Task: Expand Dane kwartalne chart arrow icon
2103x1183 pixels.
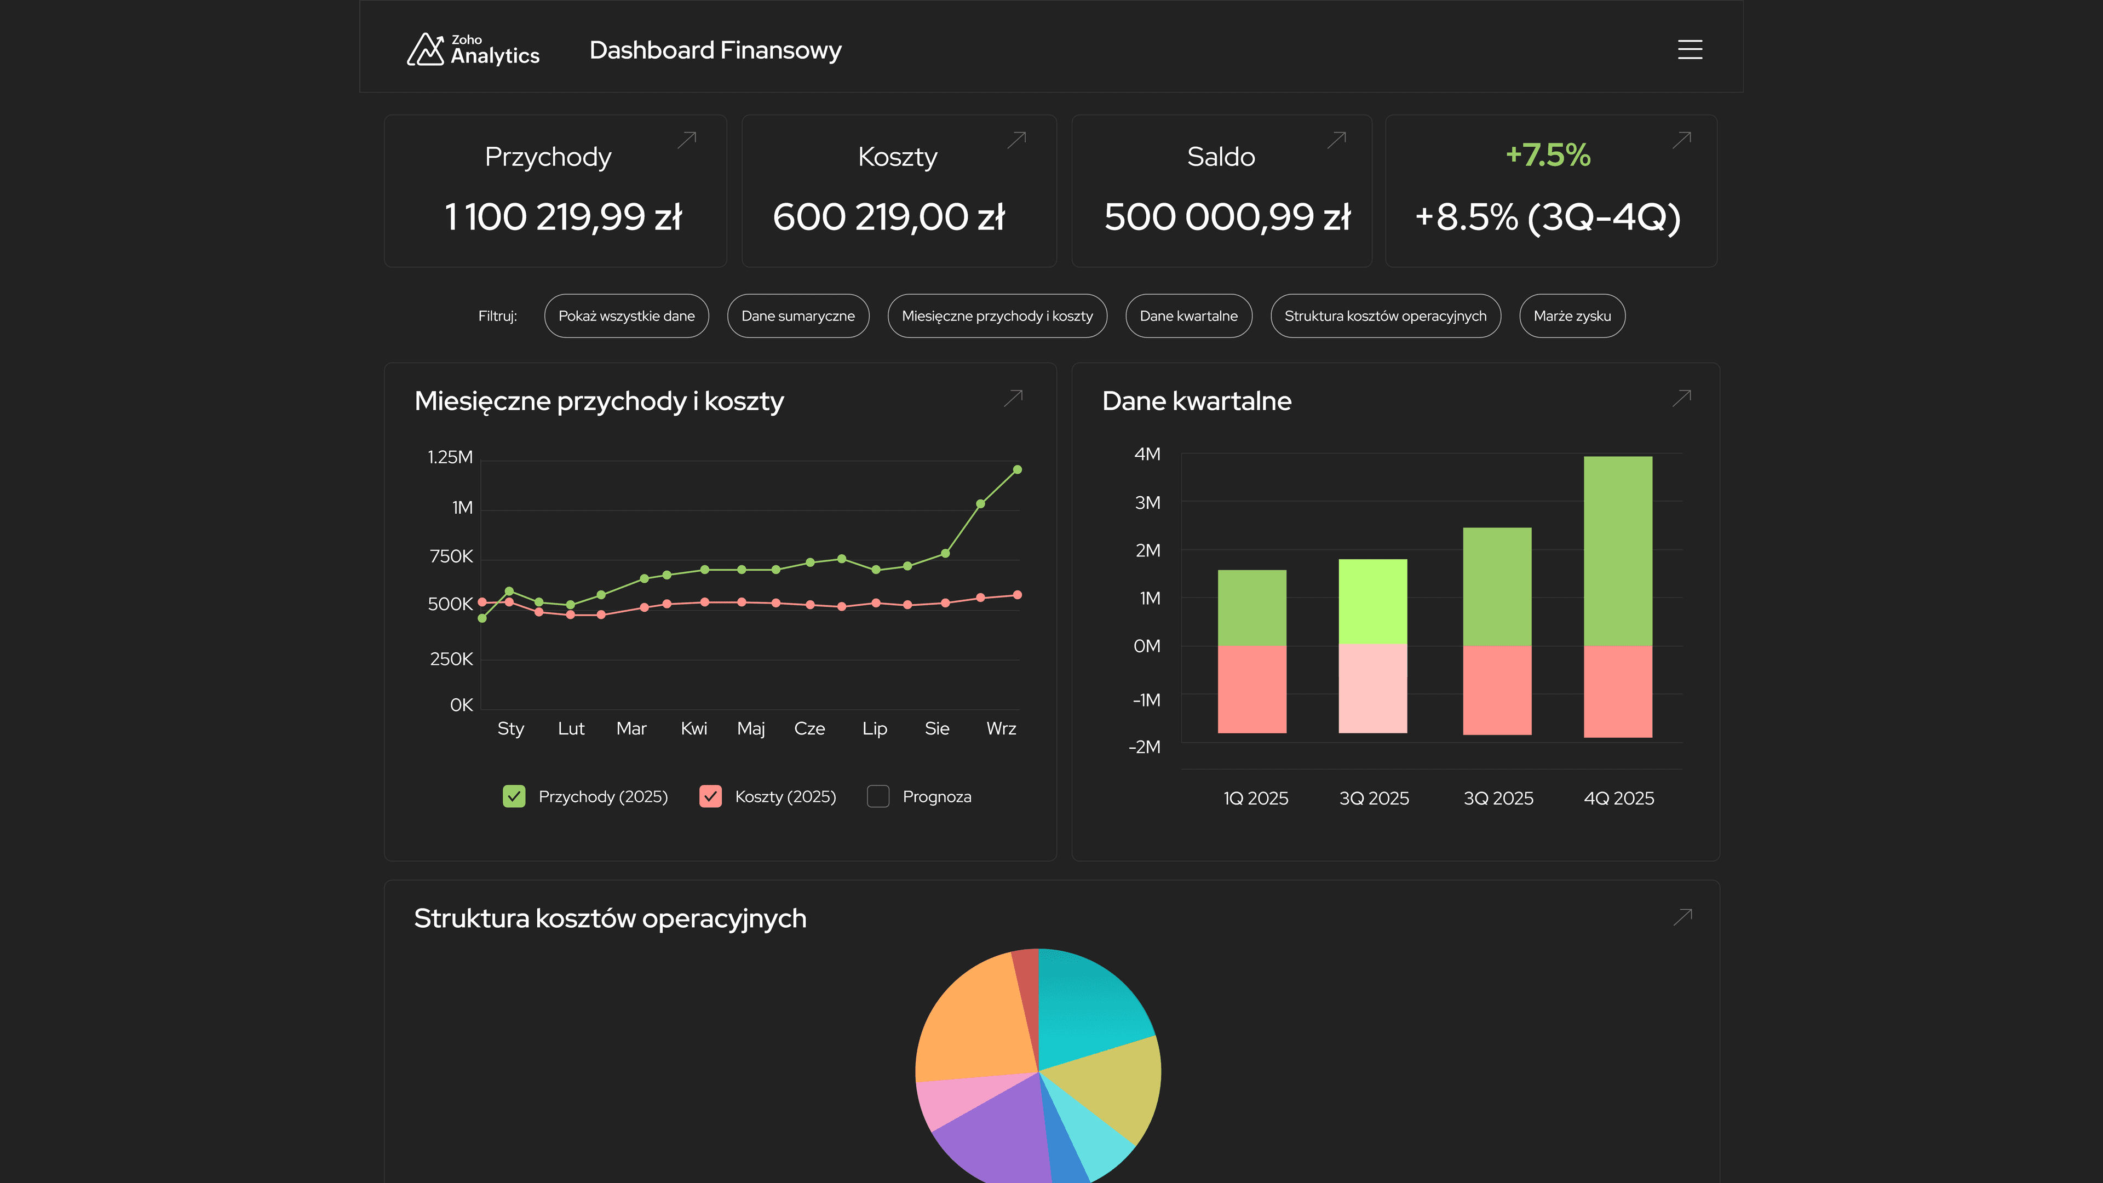Action: 1682,398
